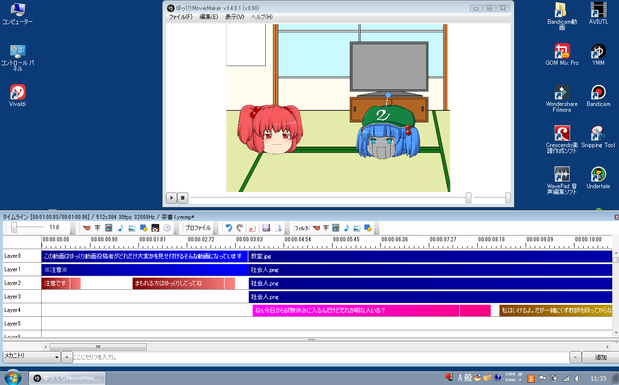Toggle the image filter in the フィルタ section
619x385 pixels.
click(357, 227)
